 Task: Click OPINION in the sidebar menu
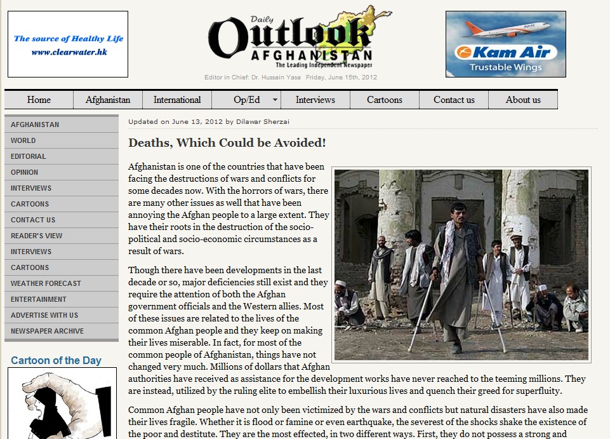click(25, 172)
